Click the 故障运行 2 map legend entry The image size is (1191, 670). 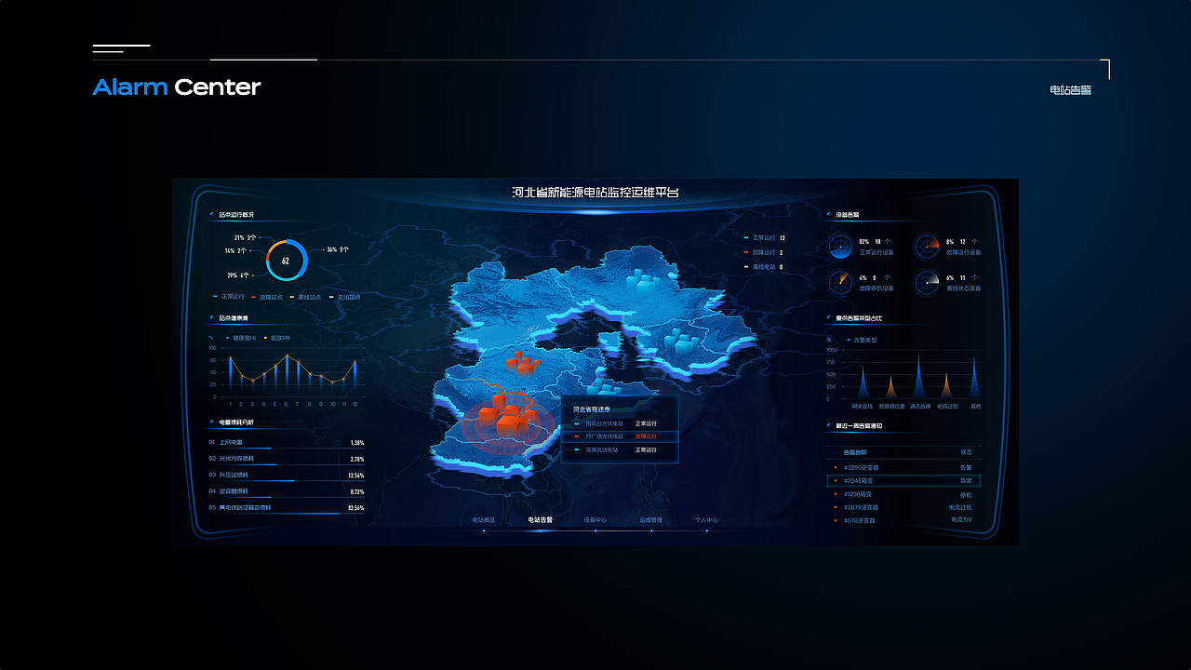tap(763, 252)
